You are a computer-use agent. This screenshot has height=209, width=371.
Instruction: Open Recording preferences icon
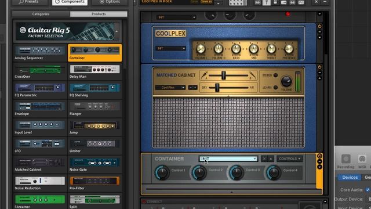pyautogui.click(x=345, y=161)
